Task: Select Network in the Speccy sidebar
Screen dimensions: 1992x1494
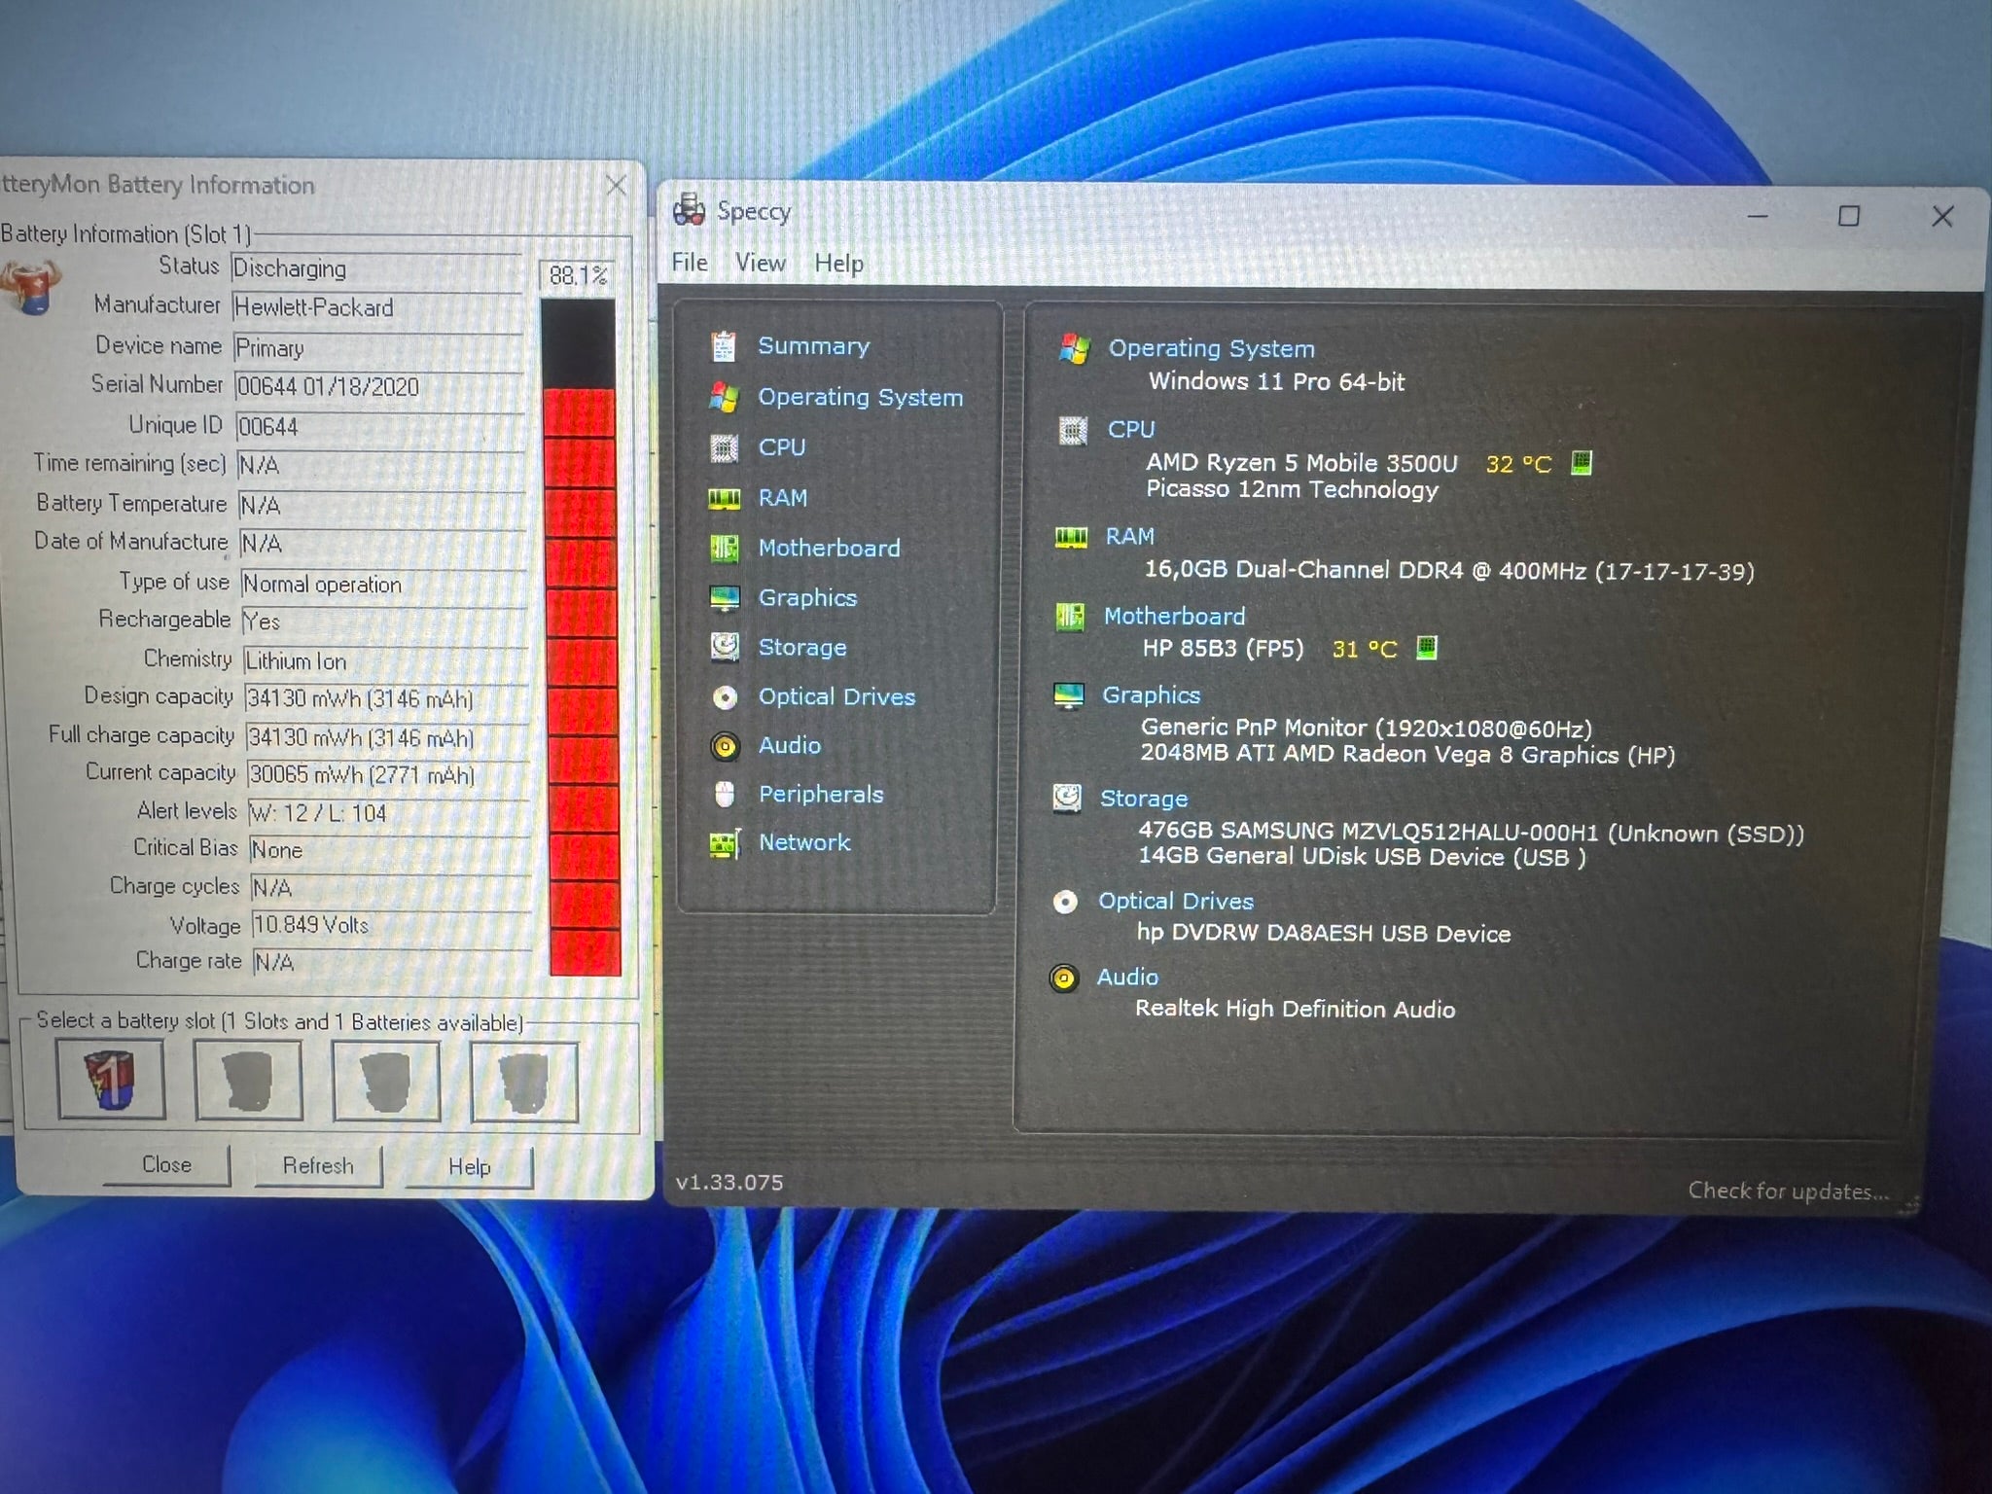Action: (804, 842)
